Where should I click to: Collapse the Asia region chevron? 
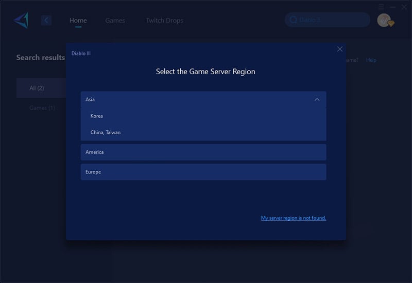(317, 99)
